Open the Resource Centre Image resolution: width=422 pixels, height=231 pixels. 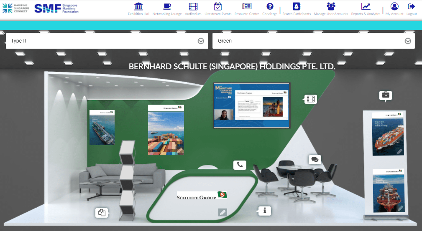click(247, 9)
